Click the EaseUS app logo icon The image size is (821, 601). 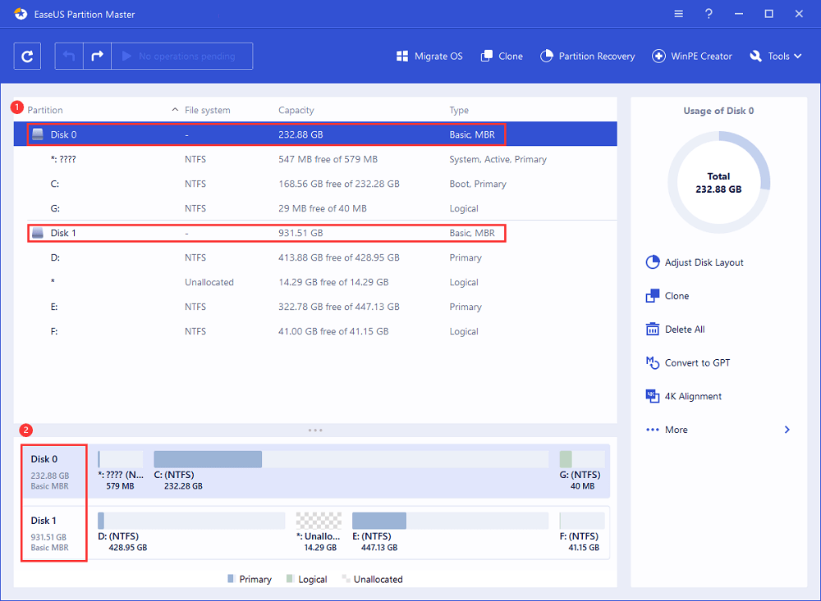[21, 14]
